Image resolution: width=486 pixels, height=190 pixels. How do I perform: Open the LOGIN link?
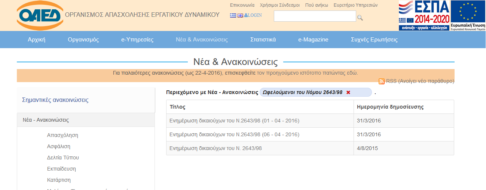click(x=253, y=15)
